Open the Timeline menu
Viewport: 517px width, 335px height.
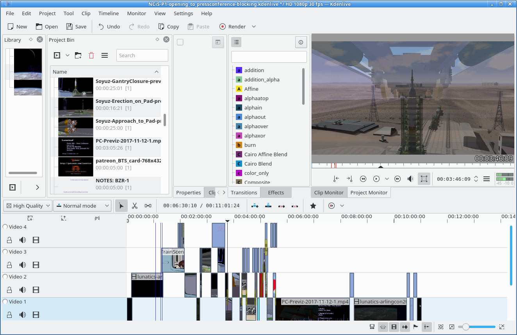[109, 13]
